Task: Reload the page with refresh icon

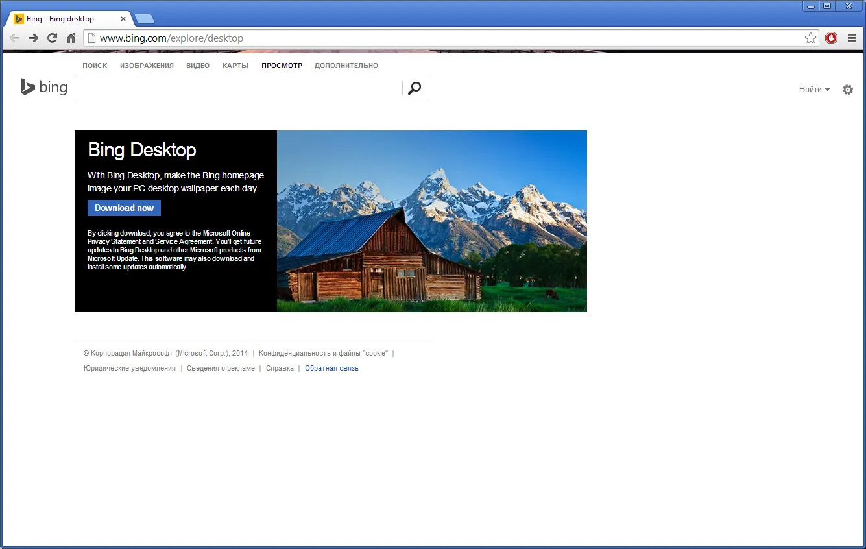Action: click(53, 38)
